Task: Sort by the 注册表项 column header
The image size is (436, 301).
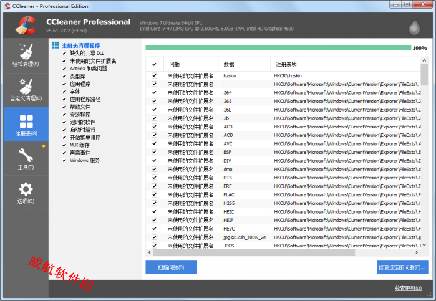Action: point(287,64)
